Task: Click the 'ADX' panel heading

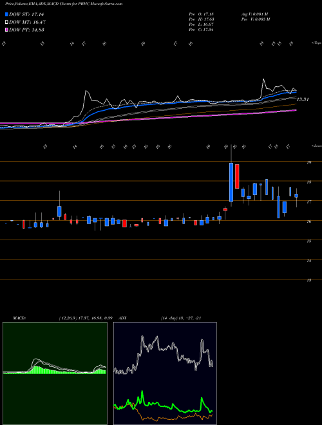Action: 123,318
